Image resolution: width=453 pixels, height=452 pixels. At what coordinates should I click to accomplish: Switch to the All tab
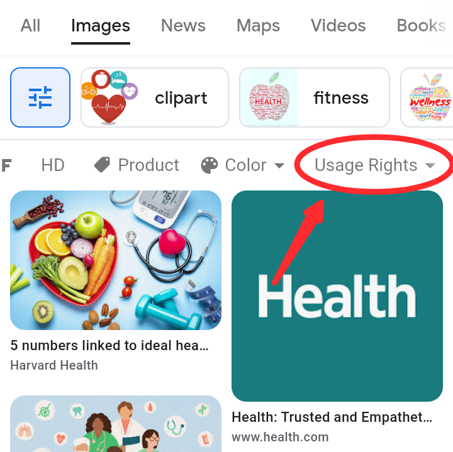[30, 25]
